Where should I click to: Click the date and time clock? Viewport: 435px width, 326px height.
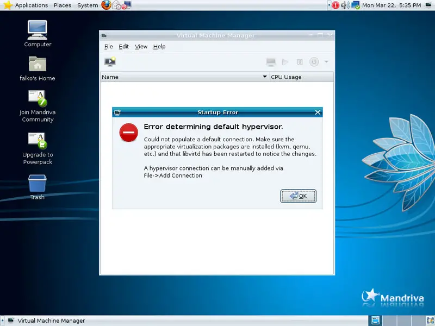tap(391, 5)
